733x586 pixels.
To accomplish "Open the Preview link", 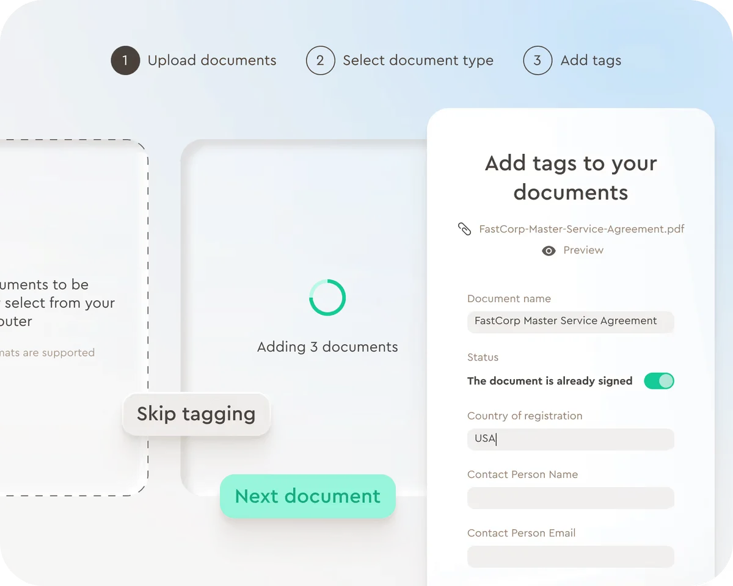I will [583, 250].
